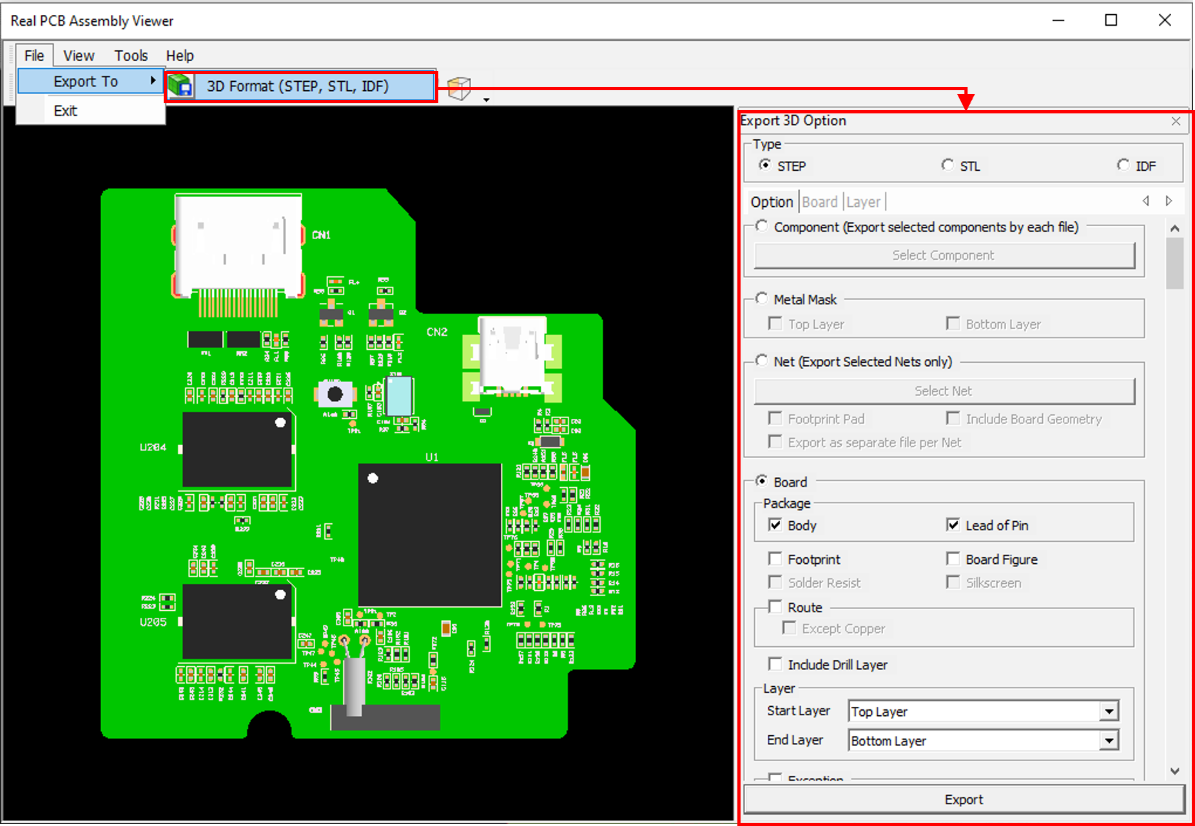
Task: Tick the Include Drill Layer checkbox
Action: click(x=775, y=664)
